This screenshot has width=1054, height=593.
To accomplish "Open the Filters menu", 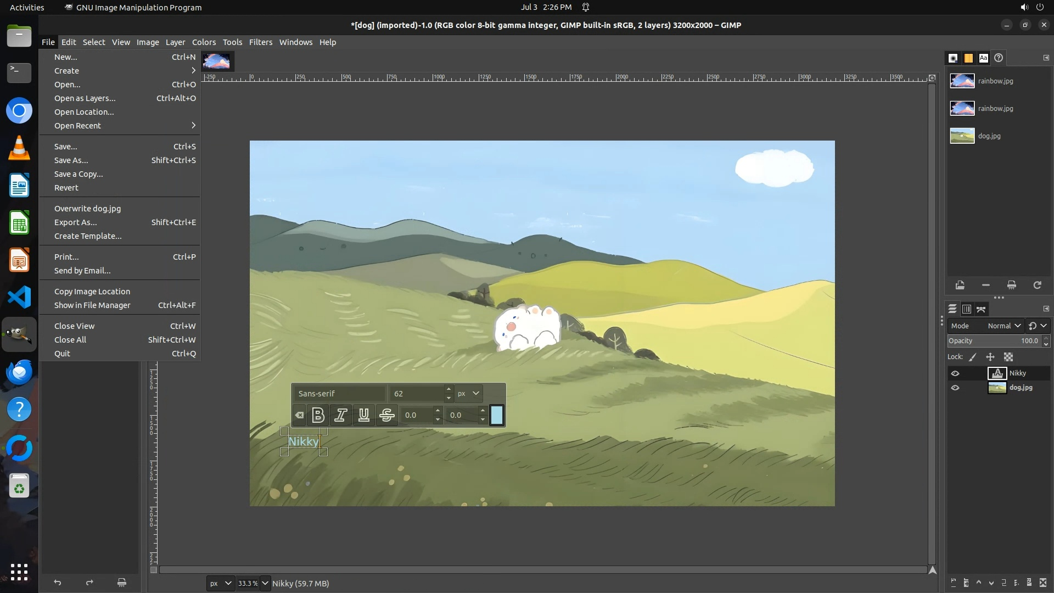I will [x=260, y=42].
